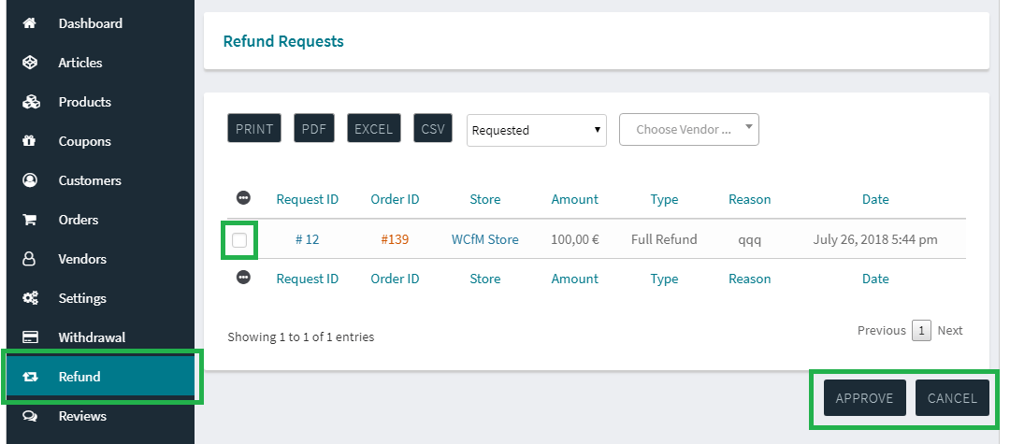Click the APPROVE button
Screen dimensions: 1010x444
(864, 397)
